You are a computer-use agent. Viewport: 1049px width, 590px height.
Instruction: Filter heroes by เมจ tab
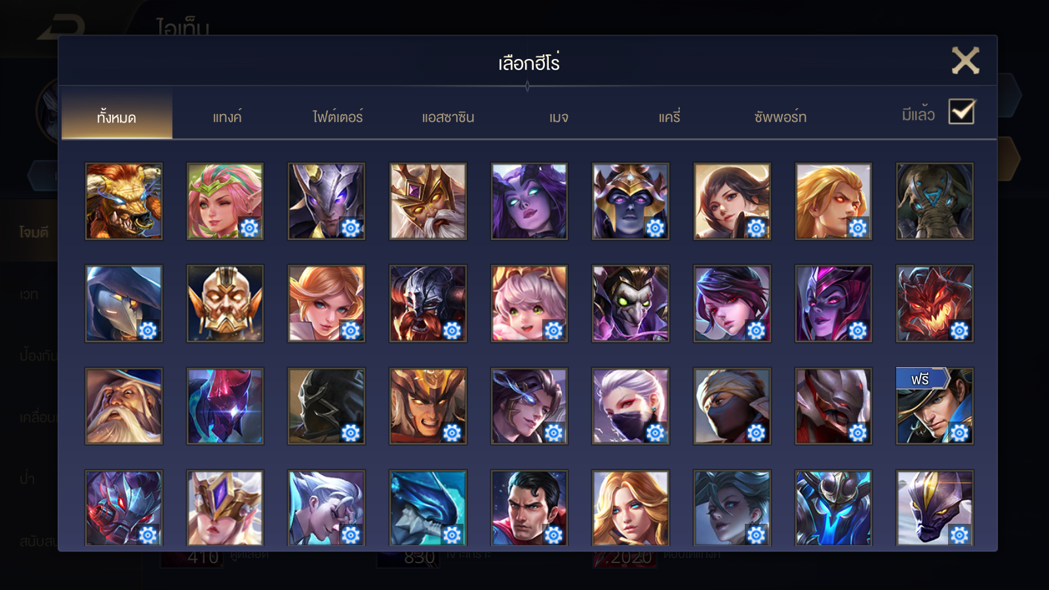[559, 117]
